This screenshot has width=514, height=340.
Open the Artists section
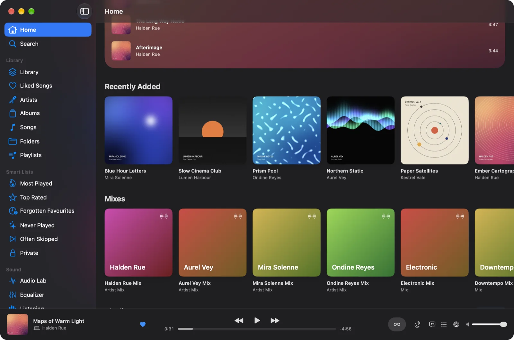click(48, 100)
